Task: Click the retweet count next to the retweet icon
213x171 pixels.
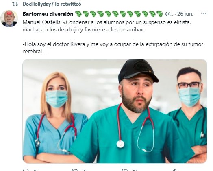Action: [x=85, y=170]
